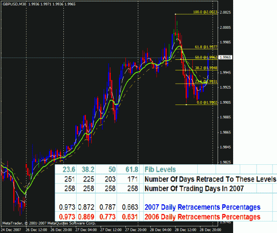This screenshot has height=233, width=277.
Task: Click the 27 Dec 04:00 time axis label
Action: [x=86, y=230]
